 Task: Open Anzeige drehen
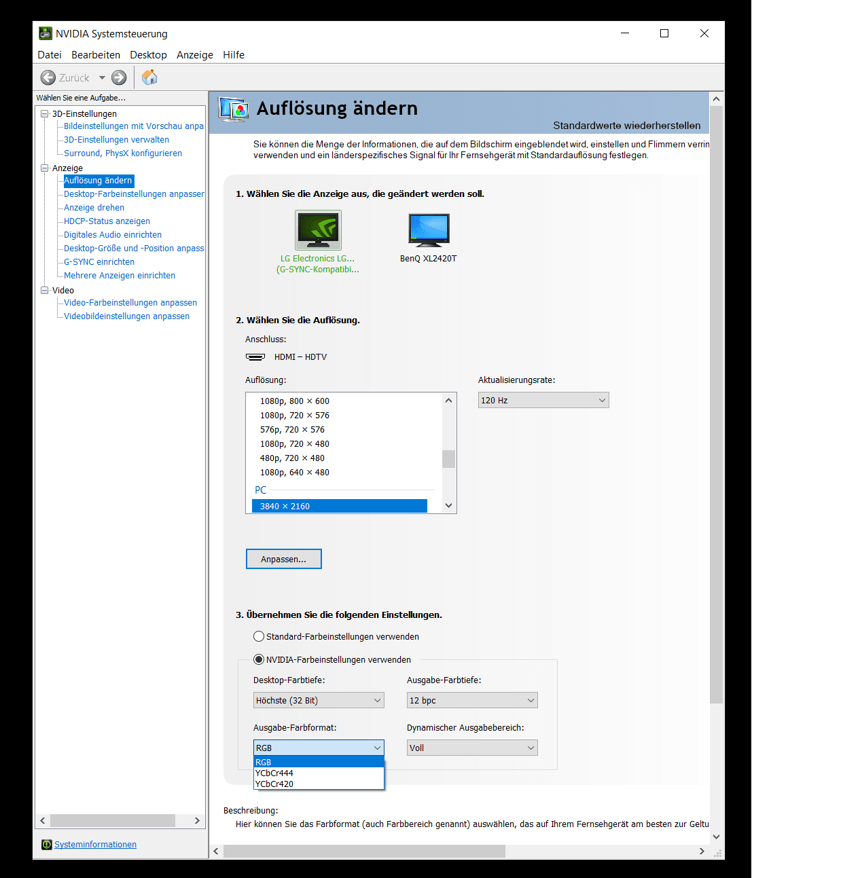(94, 208)
